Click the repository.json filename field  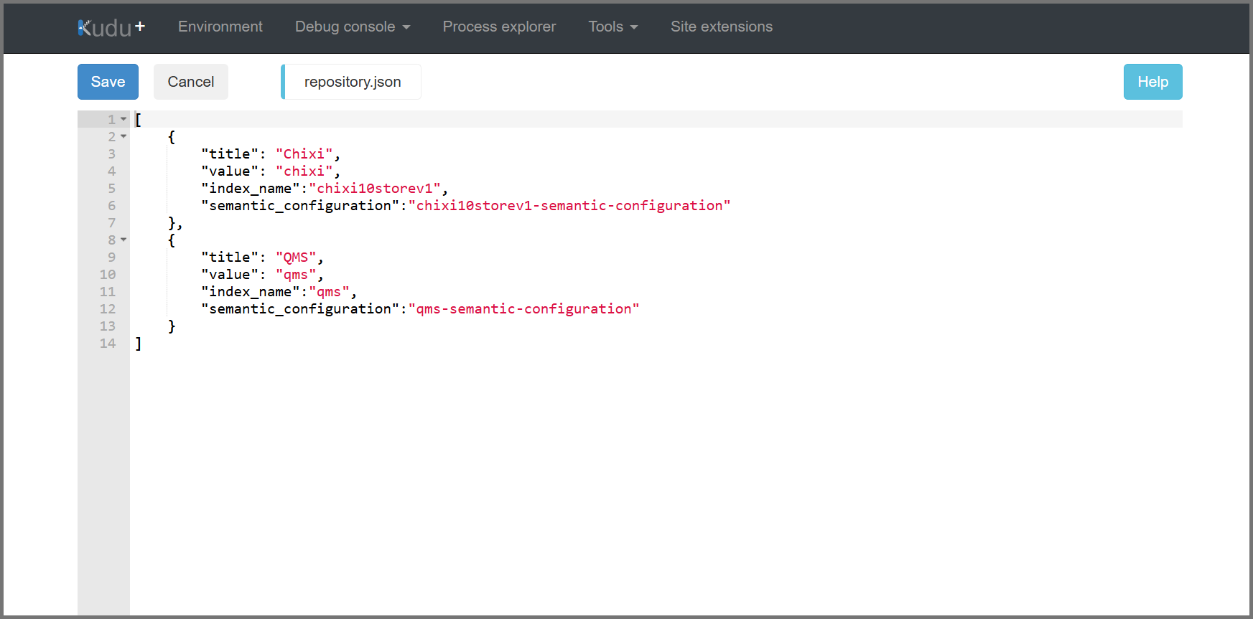[352, 82]
